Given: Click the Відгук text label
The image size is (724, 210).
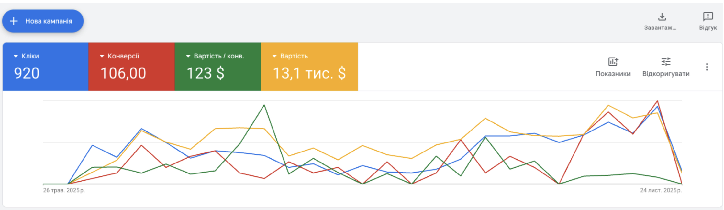Looking at the screenshot, I should pyautogui.click(x=708, y=28).
